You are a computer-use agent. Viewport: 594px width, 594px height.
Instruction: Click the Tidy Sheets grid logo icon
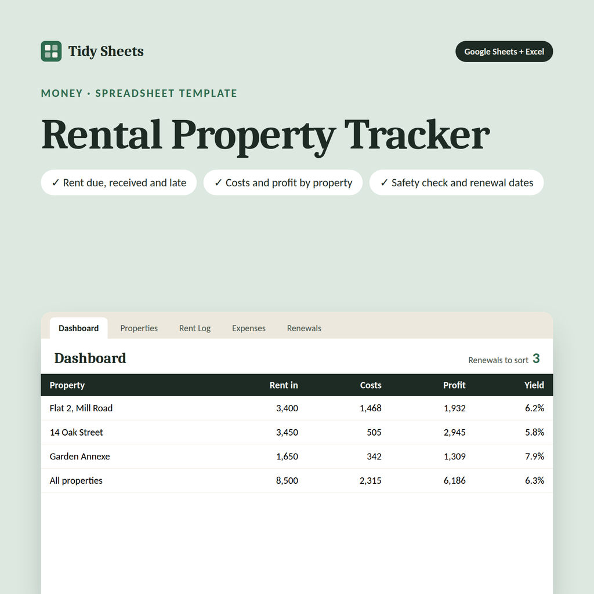pyautogui.click(x=51, y=51)
